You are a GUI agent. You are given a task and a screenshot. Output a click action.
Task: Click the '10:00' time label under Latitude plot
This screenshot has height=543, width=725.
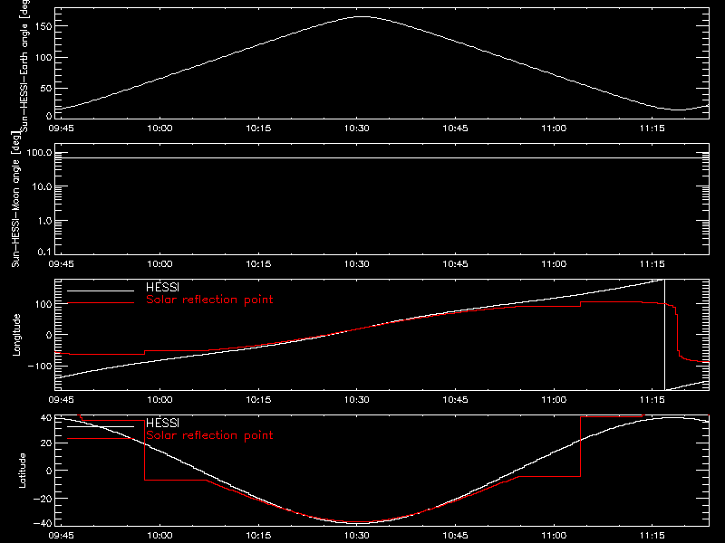(x=159, y=536)
